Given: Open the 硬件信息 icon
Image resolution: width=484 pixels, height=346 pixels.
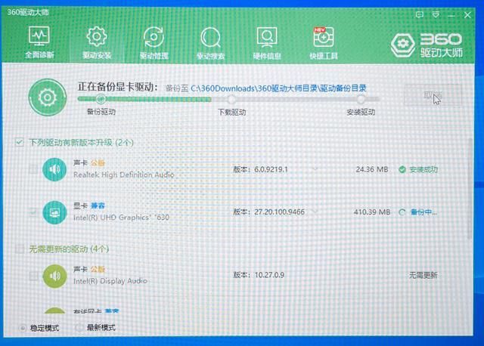Looking at the screenshot, I should (x=267, y=36).
